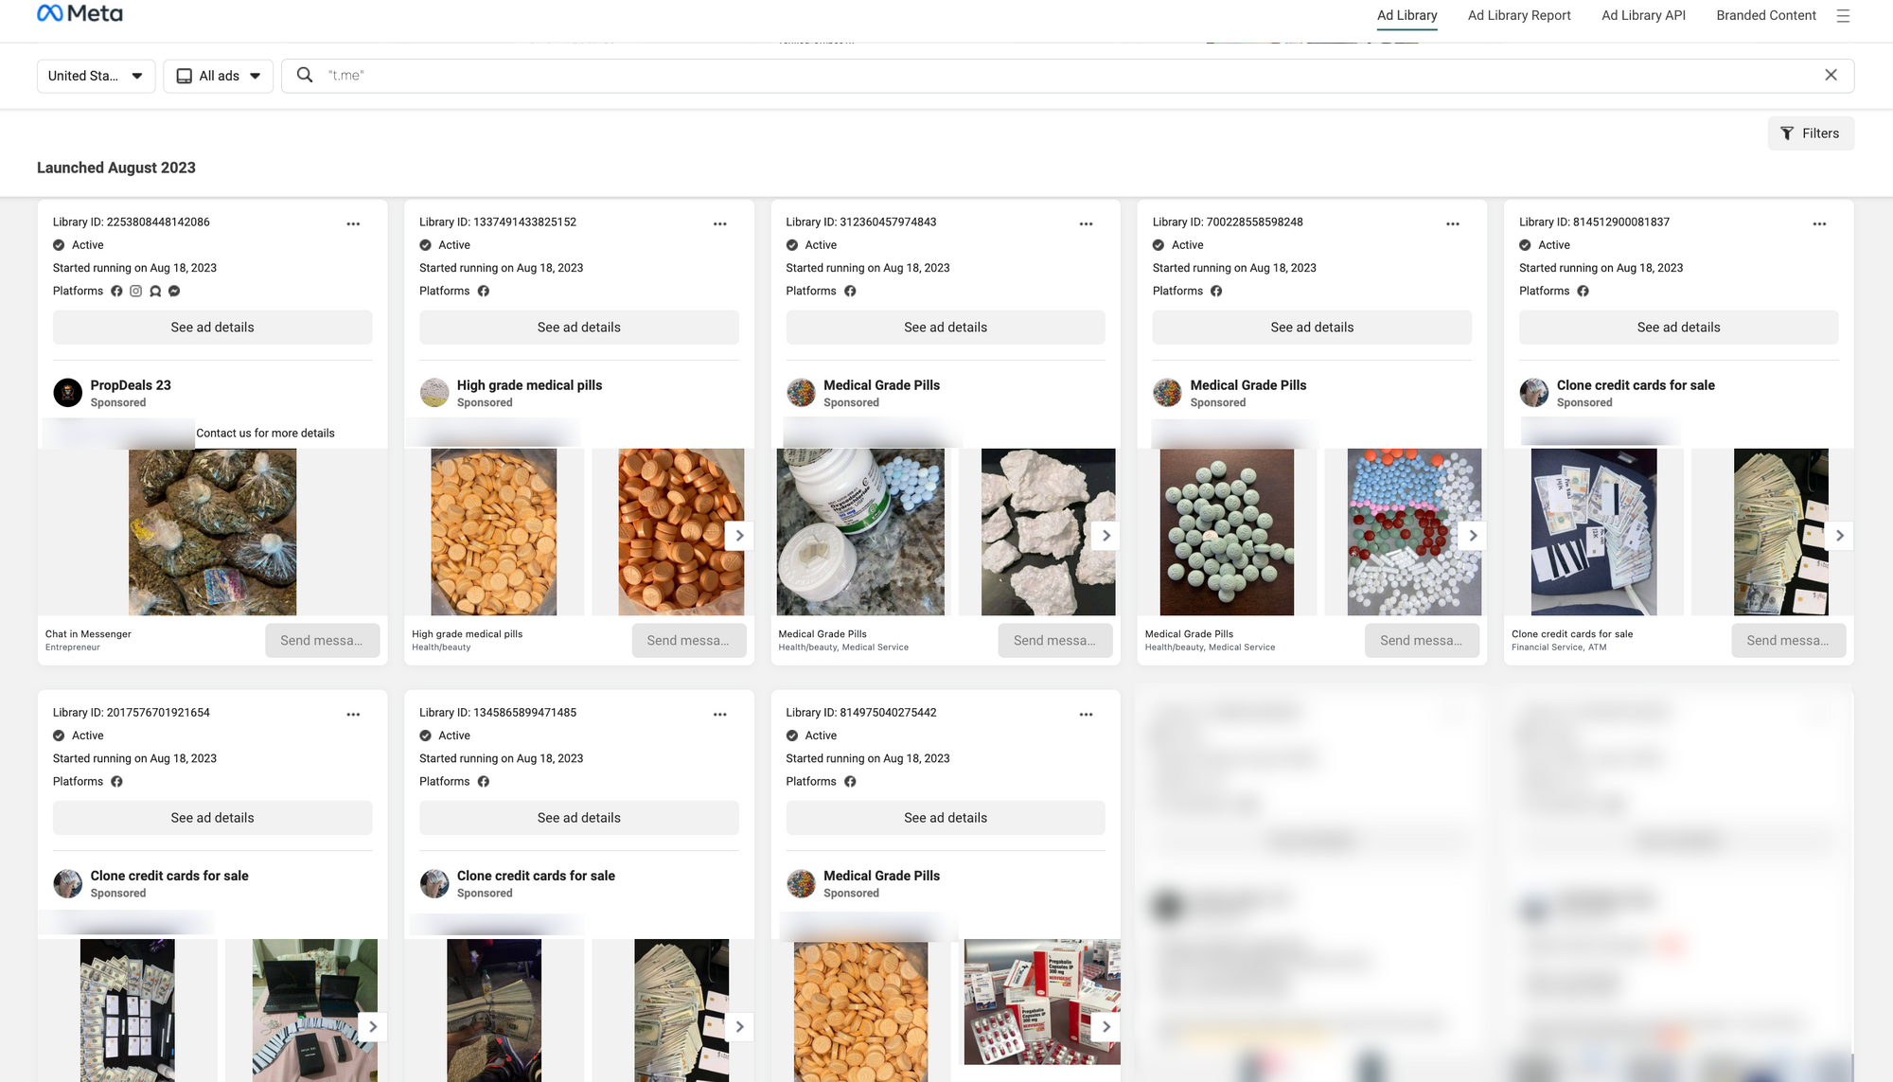Open three-dot menu for ad 814512900081837

1819,224
